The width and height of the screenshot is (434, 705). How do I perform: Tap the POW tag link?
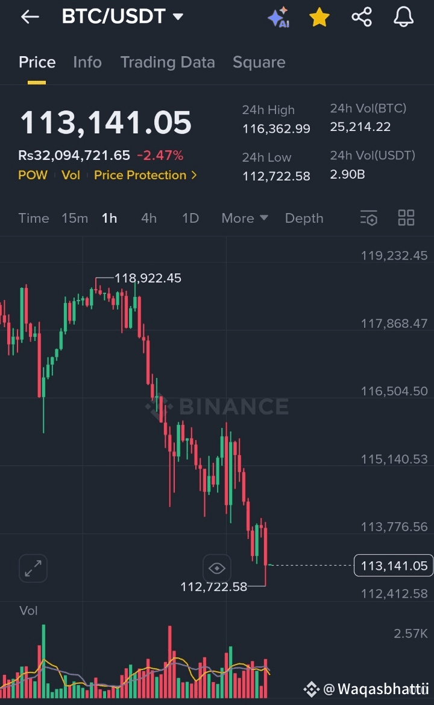click(x=33, y=175)
